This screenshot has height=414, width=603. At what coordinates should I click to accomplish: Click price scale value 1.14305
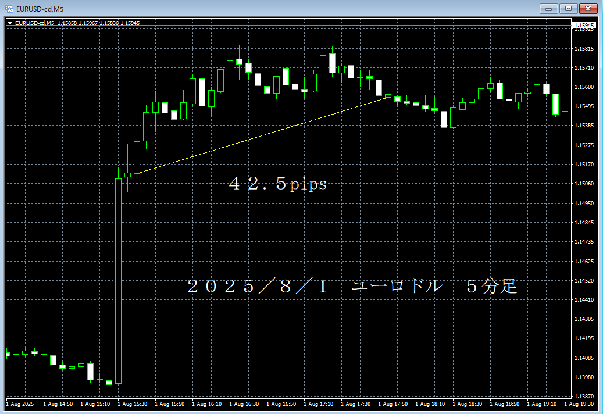coord(584,319)
